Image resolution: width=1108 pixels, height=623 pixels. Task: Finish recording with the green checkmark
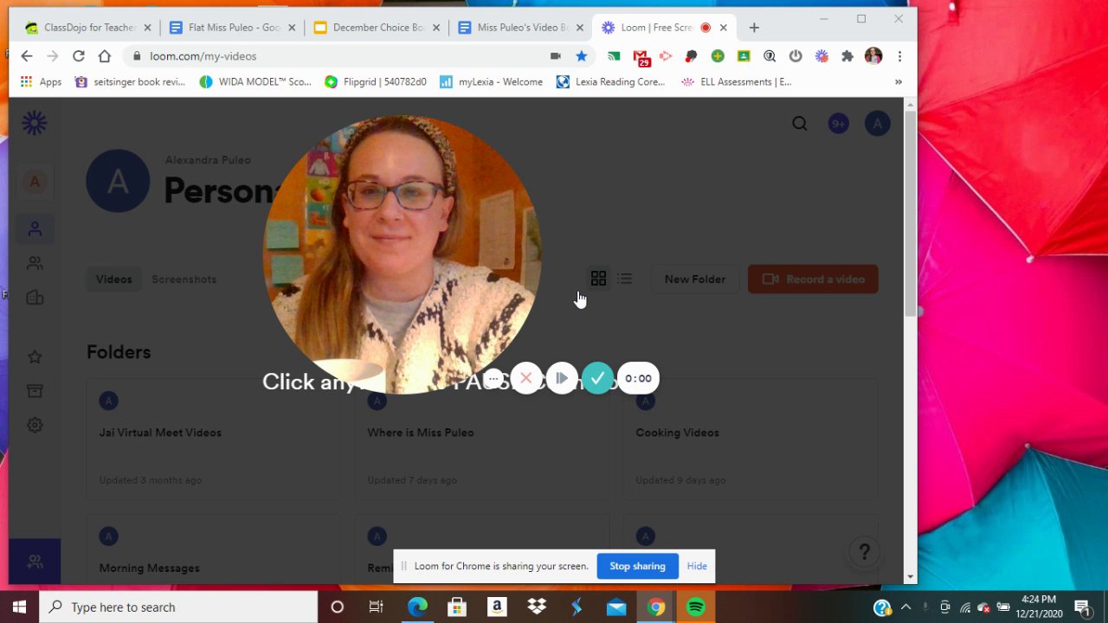[x=597, y=378]
